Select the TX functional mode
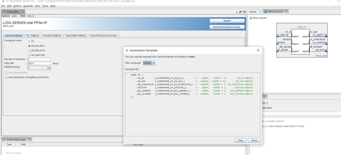Viewport: 341px width, 155px height. click(29, 41)
